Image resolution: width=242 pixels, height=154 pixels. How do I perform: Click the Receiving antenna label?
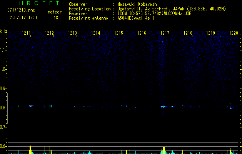tap(88, 18)
